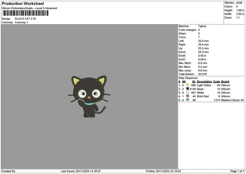
Task: Click the stitch count '3139' for Black
Action: tap(193, 89)
